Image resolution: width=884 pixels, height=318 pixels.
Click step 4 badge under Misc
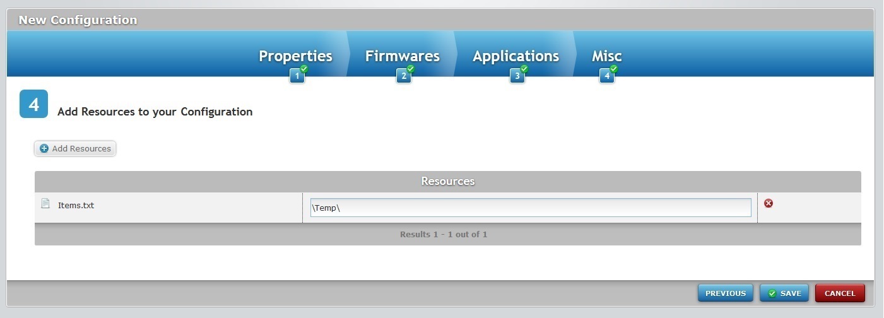tap(607, 76)
